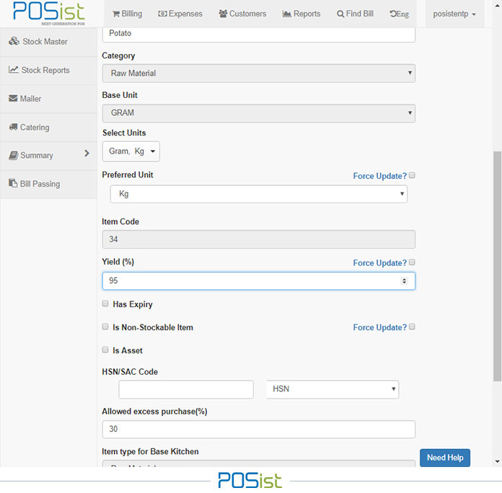This screenshot has height=493, width=502.
Task: Open the Expenses menu
Action: point(180,14)
